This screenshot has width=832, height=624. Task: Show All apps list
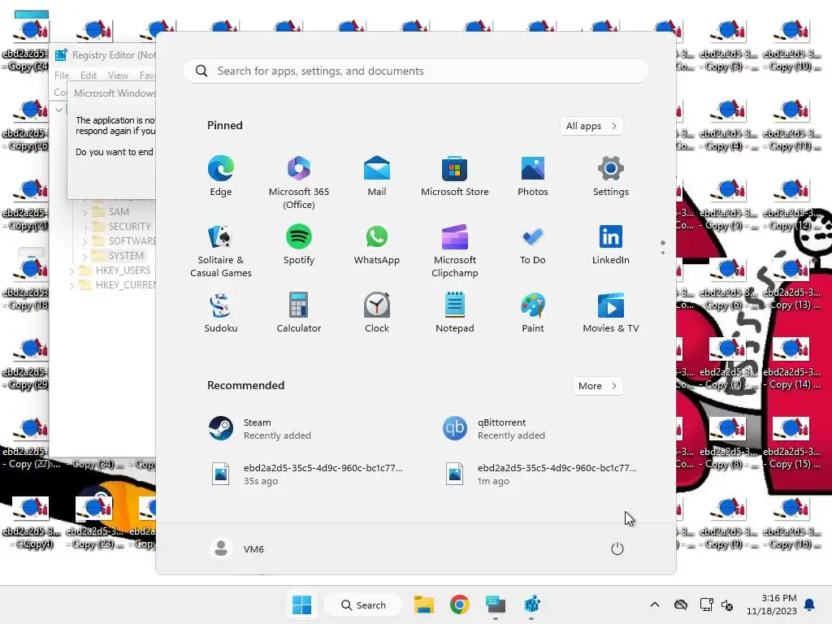coord(591,126)
